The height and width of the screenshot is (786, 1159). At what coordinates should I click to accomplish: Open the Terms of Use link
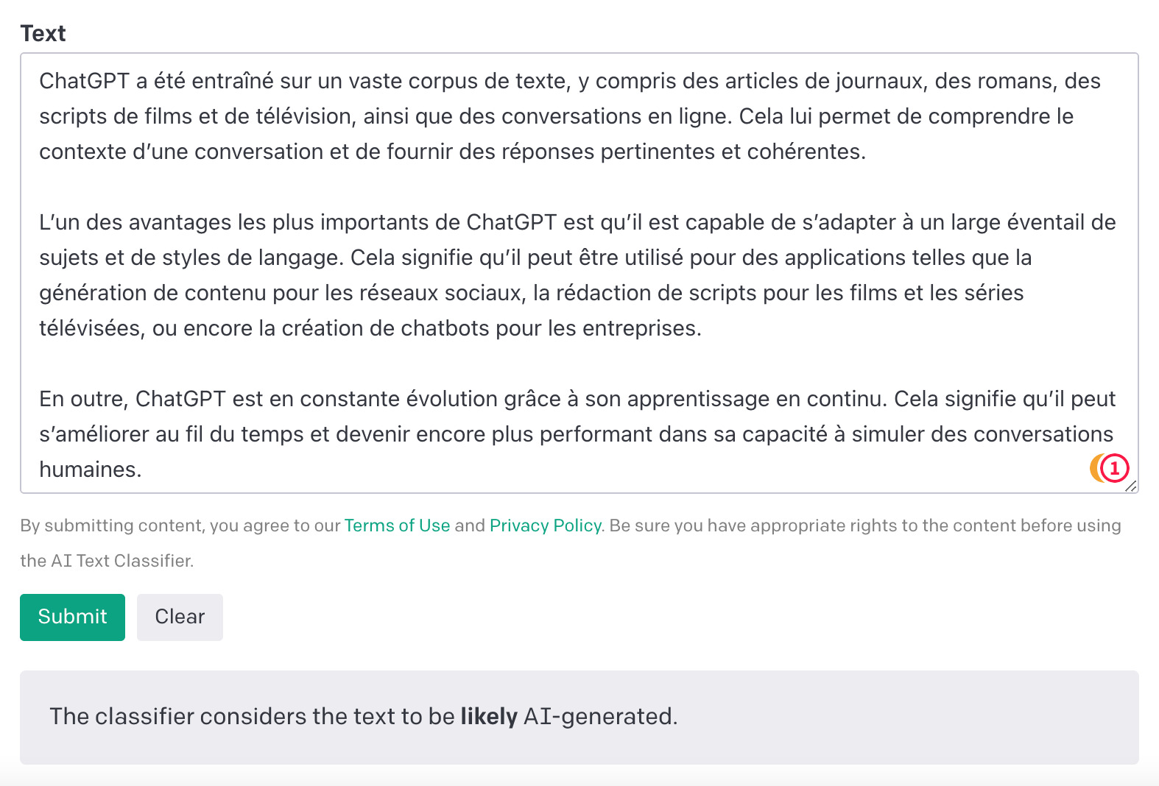pyautogui.click(x=397, y=525)
